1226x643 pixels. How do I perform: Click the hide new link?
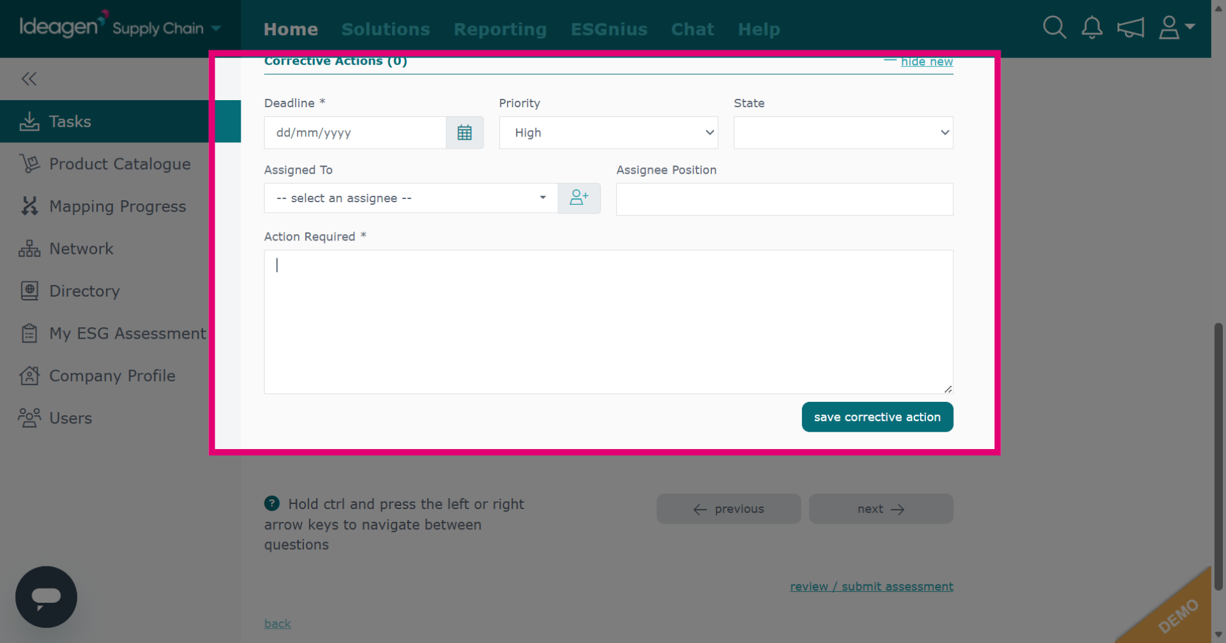[927, 62]
